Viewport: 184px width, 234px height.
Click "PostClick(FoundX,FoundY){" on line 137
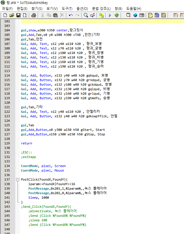(44, 179)
